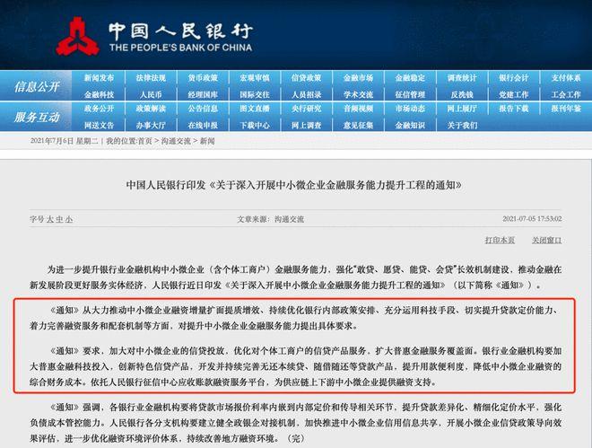Go to the 党建工作 page
This screenshot has width=592, height=448.
[x=513, y=94]
